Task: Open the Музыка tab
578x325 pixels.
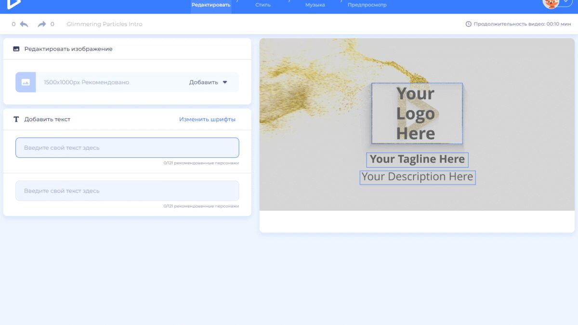Action: 315,5
